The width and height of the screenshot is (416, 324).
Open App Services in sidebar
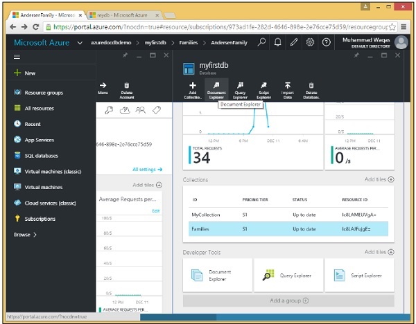[x=34, y=140]
